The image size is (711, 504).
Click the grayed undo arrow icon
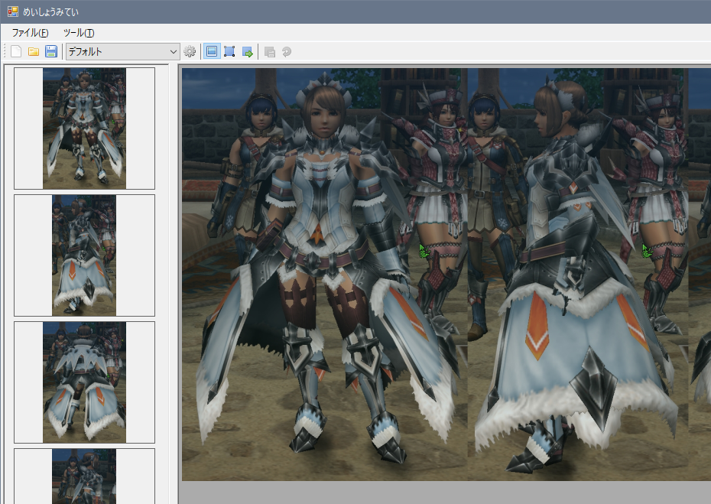click(x=287, y=52)
